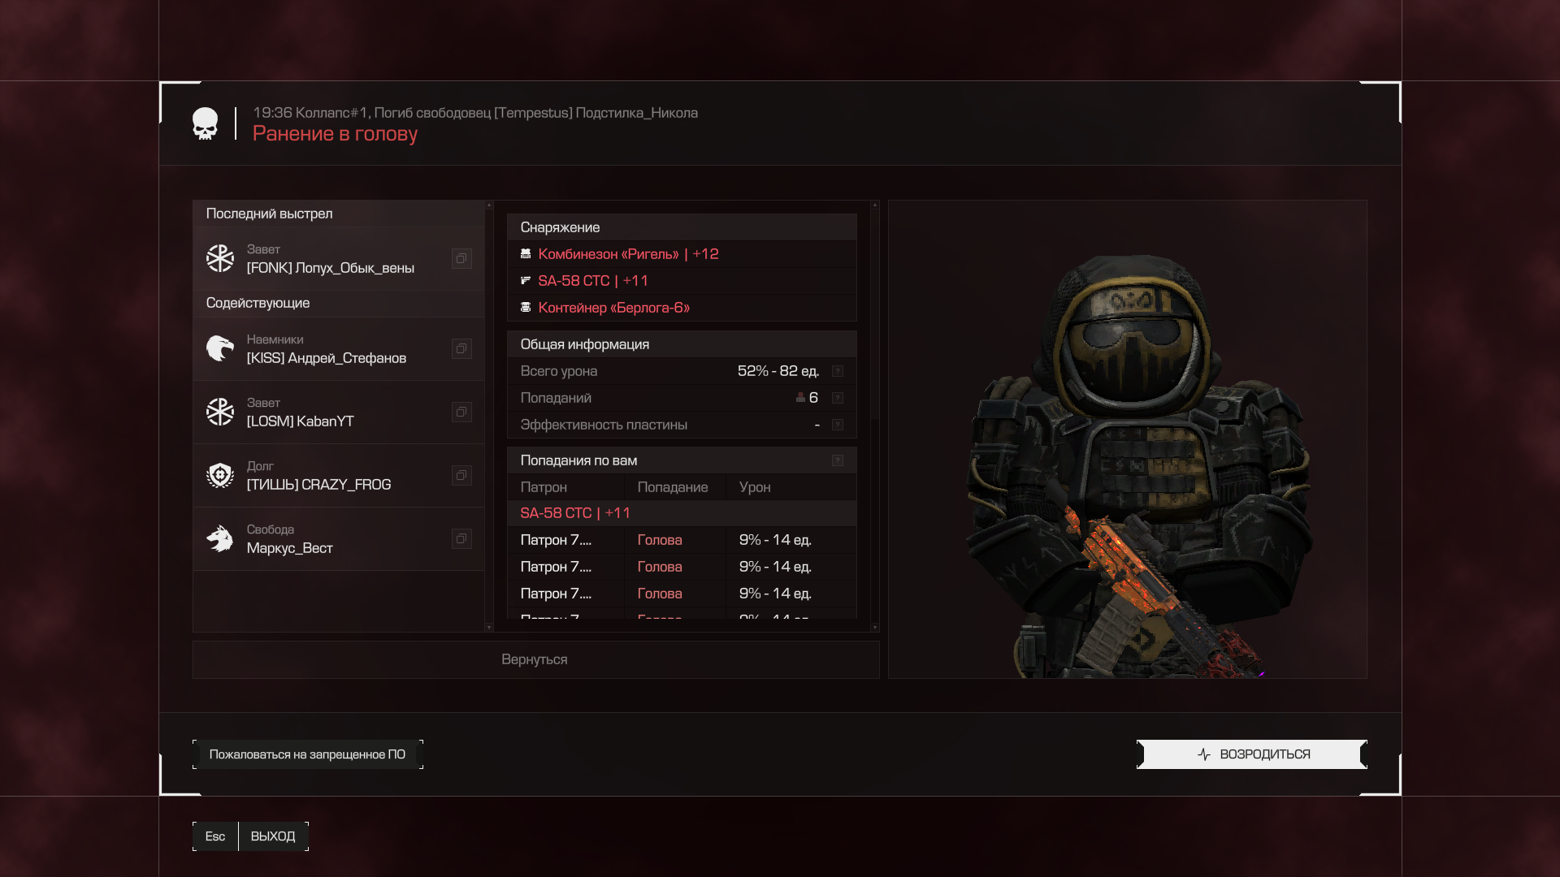Click the hit marker icon beside count 6
This screenshot has height=877, width=1560.
pos(800,398)
